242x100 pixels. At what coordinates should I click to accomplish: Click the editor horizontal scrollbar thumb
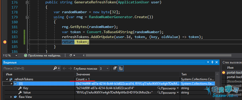click(x=159, y=55)
